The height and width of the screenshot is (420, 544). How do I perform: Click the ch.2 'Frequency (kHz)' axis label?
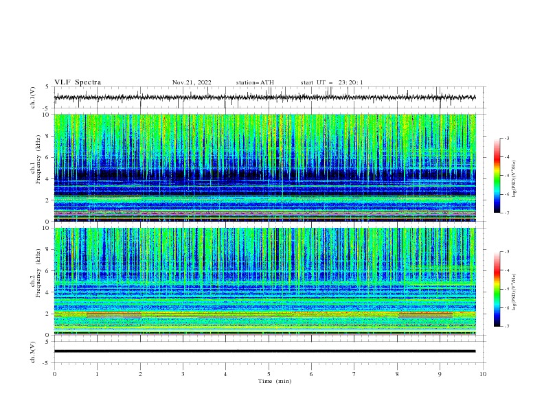[x=38, y=273]
